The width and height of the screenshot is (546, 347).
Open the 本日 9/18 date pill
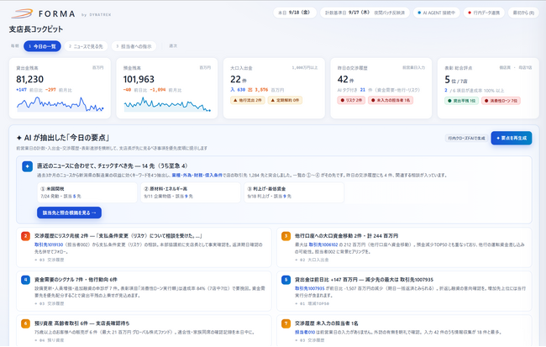coord(295,13)
